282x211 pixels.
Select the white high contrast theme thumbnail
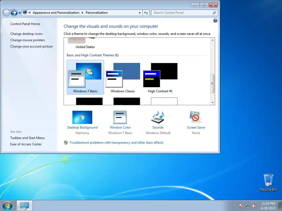(164, 101)
